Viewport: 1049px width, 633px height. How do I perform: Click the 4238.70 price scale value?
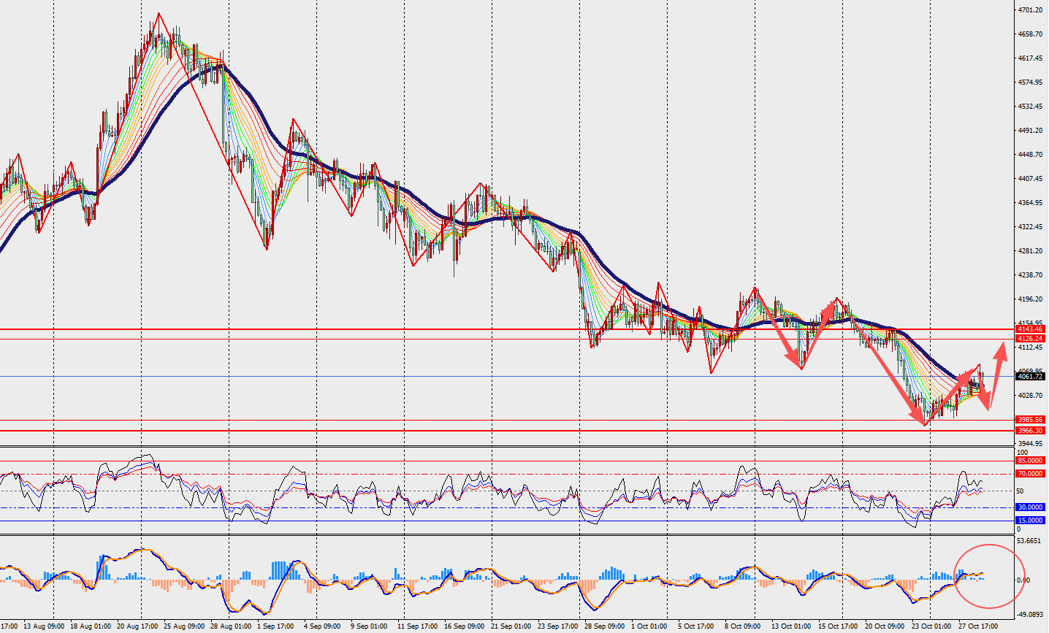[x=1030, y=275]
